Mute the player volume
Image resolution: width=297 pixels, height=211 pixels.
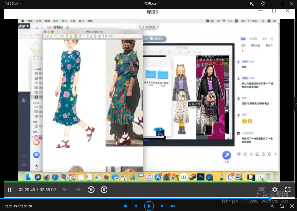(x=173, y=206)
